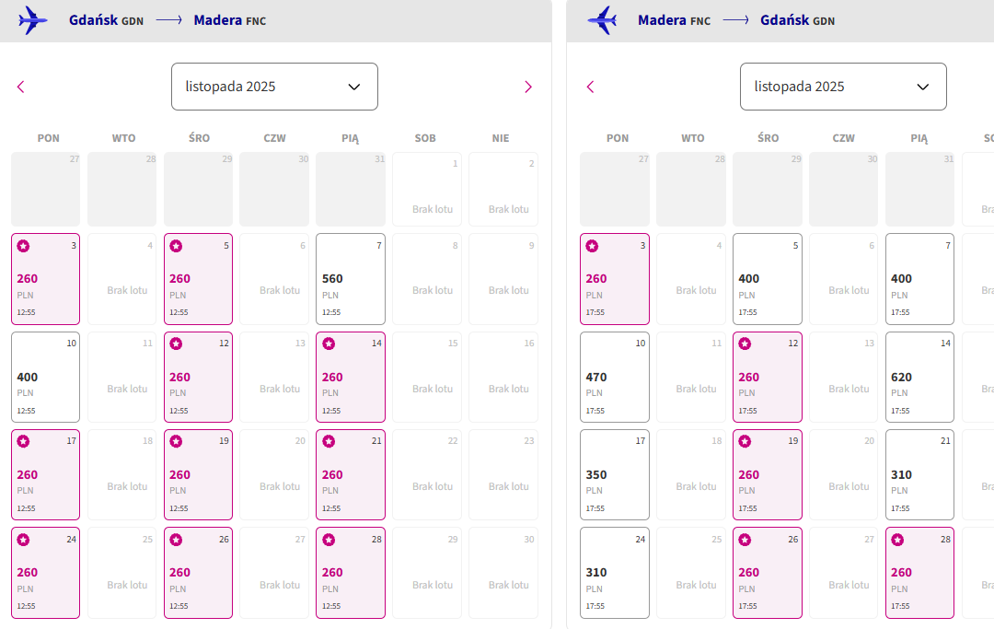Select outbound November 7 for 560 PLN
This screenshot has height=629, width=994.
tap(351, 279)
